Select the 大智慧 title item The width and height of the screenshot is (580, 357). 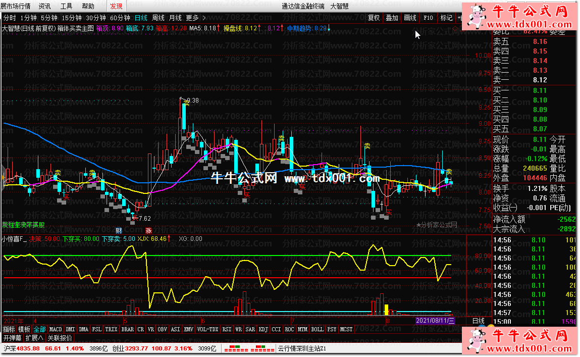339,6
